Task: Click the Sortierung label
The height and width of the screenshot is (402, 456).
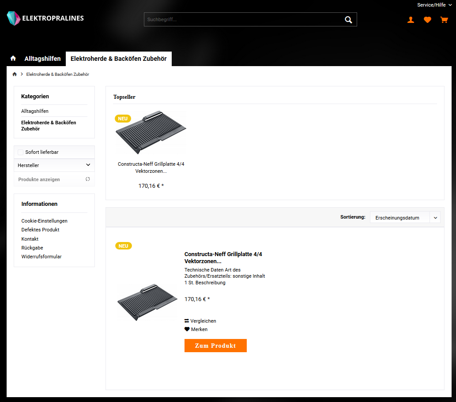Action: click(x=353, y=217)
